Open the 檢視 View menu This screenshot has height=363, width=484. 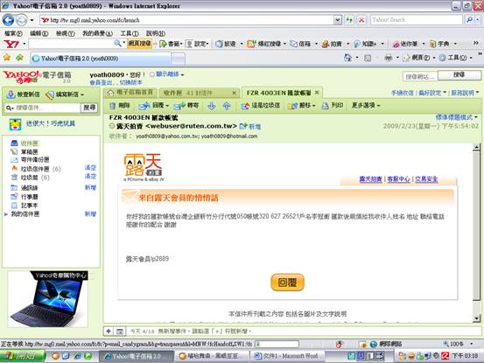point(65,33)
